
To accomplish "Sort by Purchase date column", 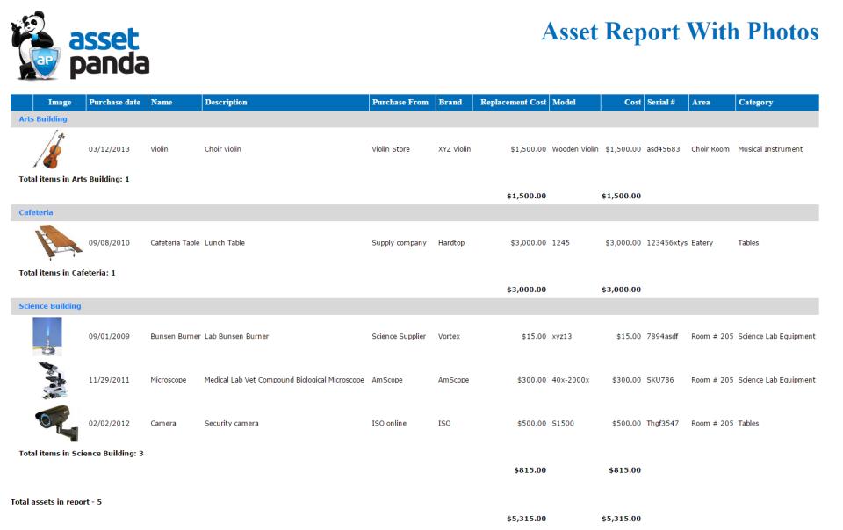I will (115, 102).
